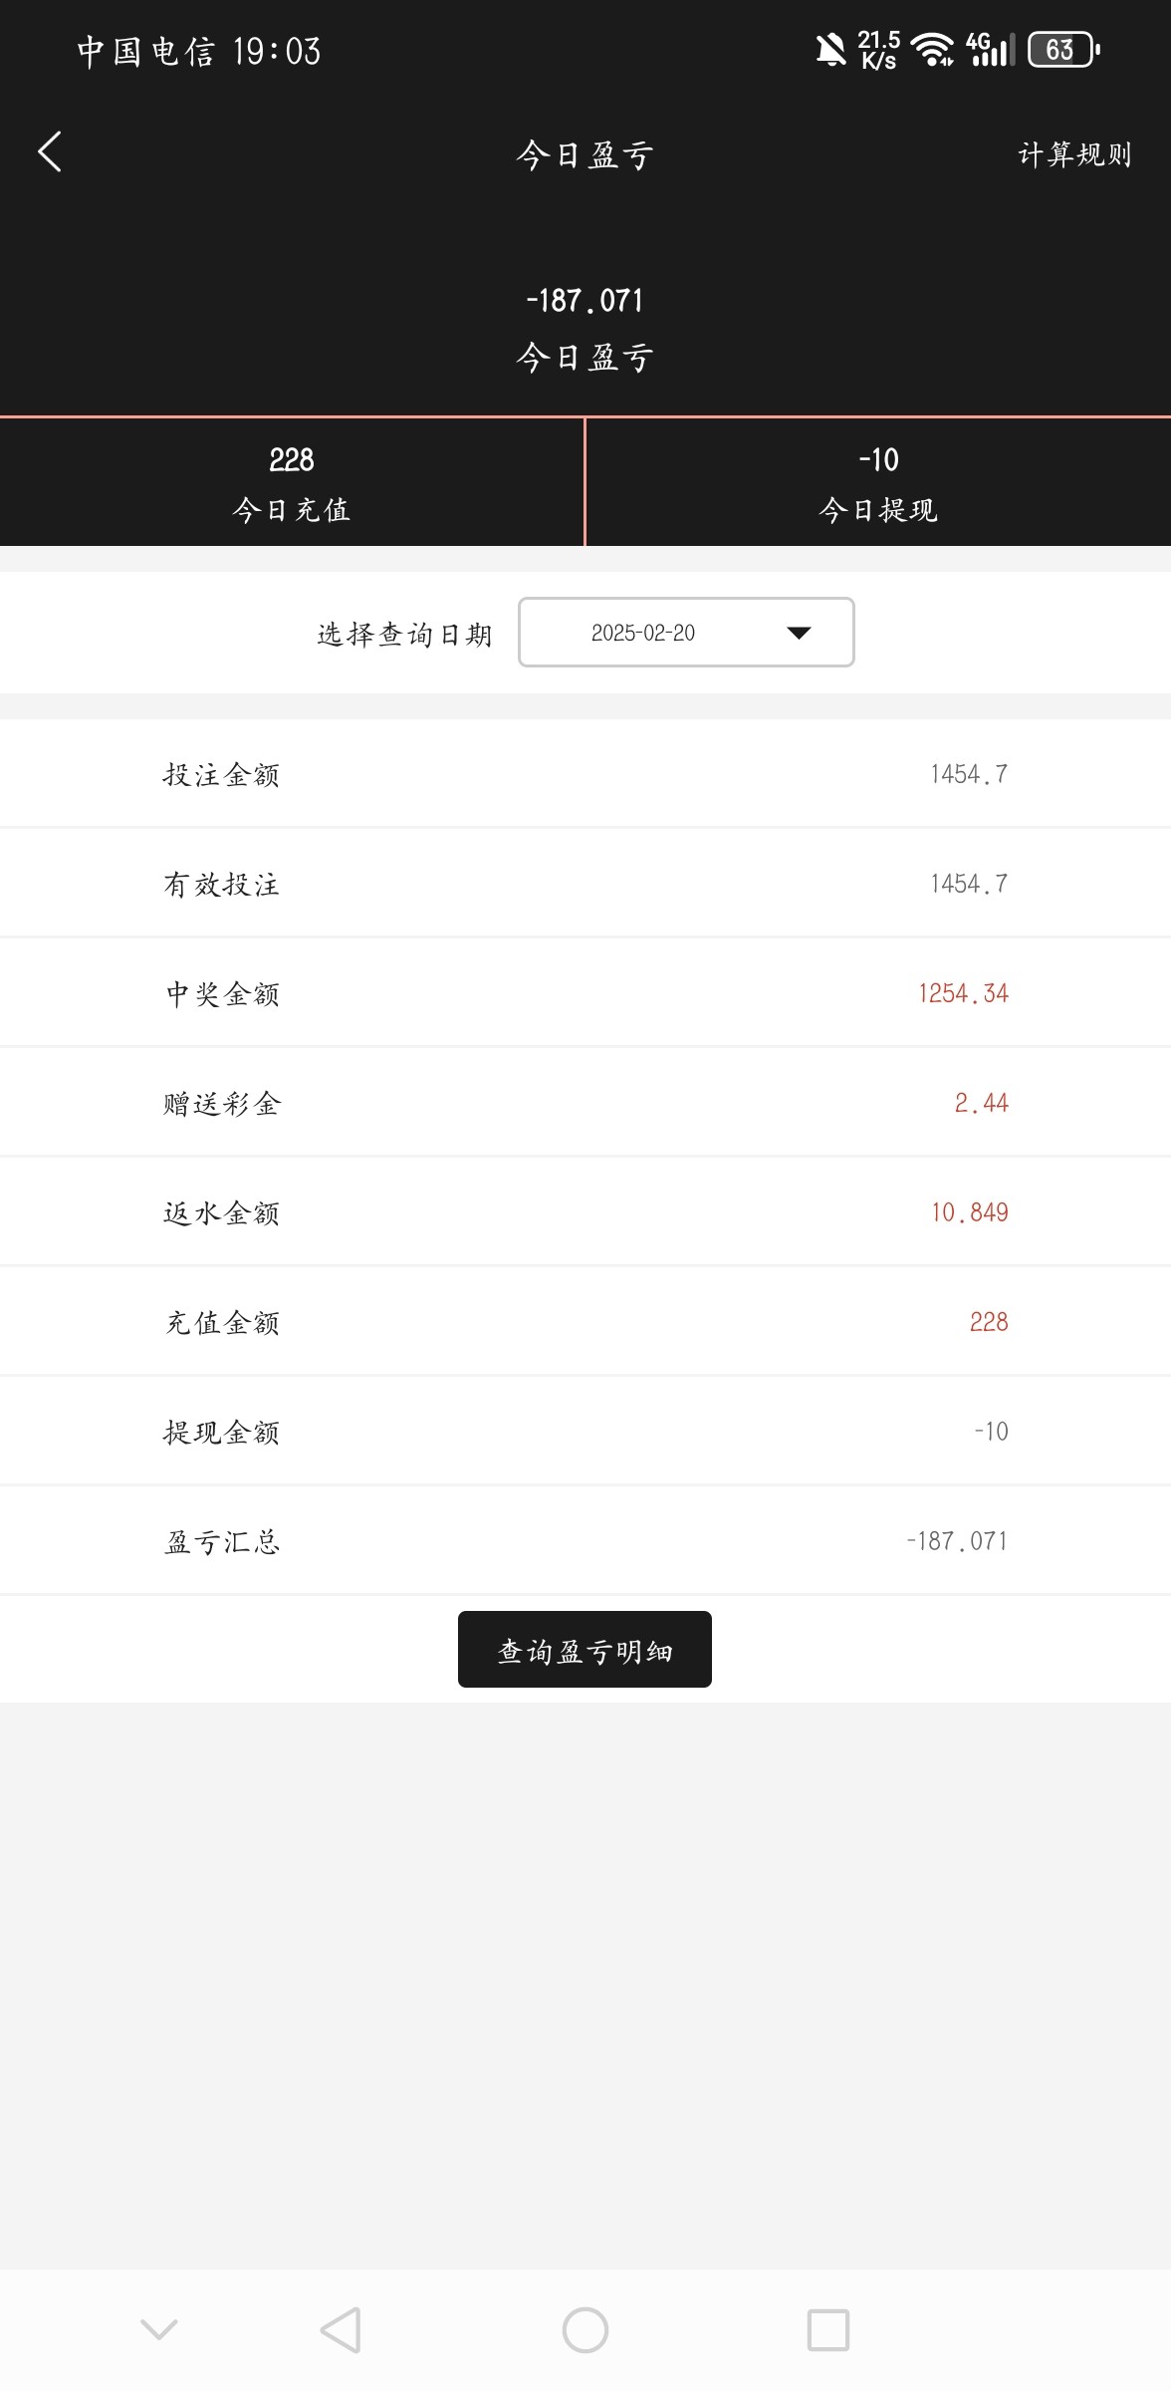This screenshot has width=1171, height=2391.
Task: Select the 今日充值 summary panel
Action: (292, 483)
